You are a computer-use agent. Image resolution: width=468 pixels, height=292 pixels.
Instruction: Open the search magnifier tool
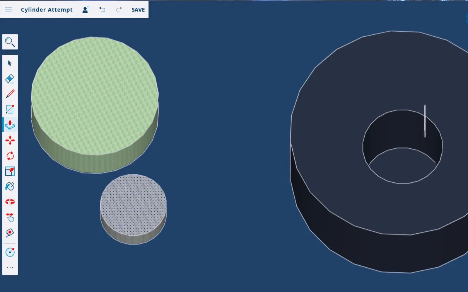(x=10, y=42)
